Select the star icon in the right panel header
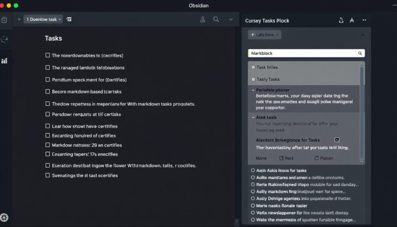This screenshot has height=227, width=397. pos(352,20)
